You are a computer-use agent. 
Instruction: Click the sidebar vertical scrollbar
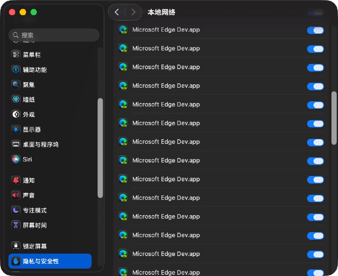tap(100, 148)
